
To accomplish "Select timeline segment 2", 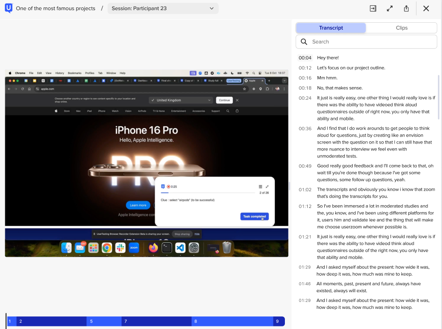I will [51, 321].
